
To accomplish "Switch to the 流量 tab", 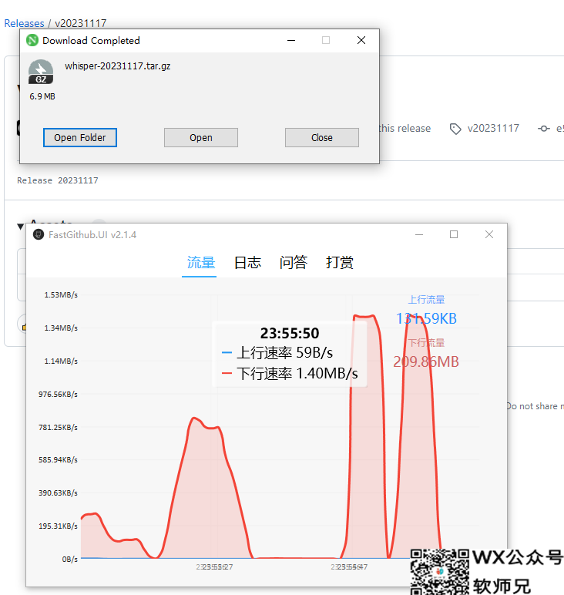I will click(201, 262).
